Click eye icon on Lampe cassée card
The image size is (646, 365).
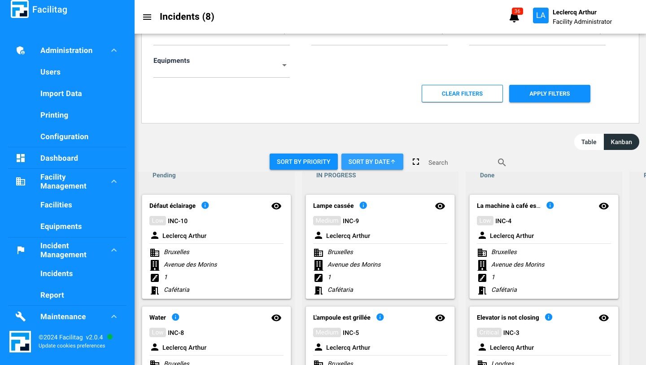tap(440, 206)
